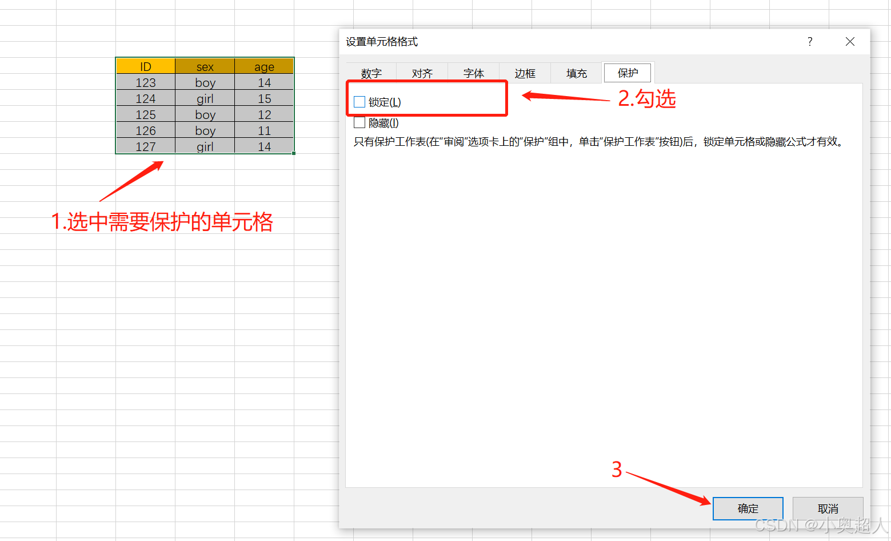Screen dimensions: 891x541
Task: Click the age value in row 123
Action: 264,82
